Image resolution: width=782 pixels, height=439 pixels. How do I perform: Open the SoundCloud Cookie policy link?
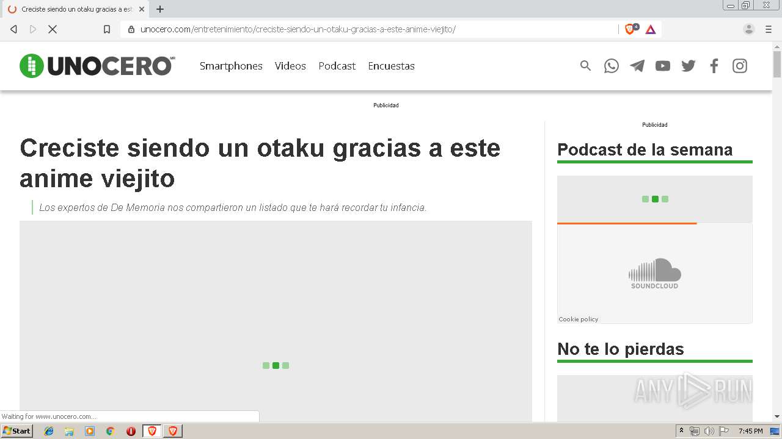click(578, 319)
